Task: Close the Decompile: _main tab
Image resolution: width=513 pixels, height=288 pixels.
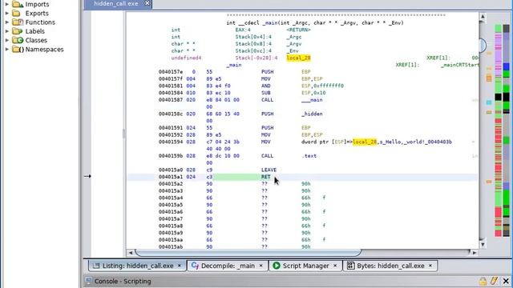Action: [261, 266]
